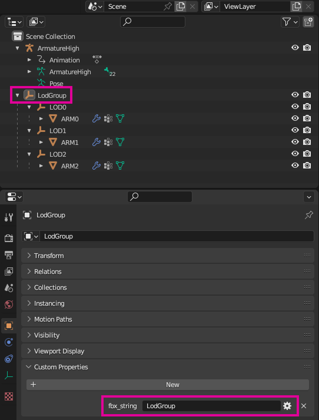319x420 pixels.
Task: Hide LOD0 in the viewport
Action: 295,107
